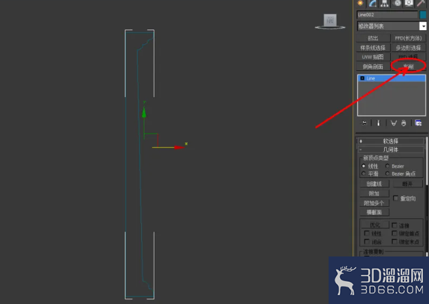This screenshot has width=429, height=304.
Task: Select the Bezier 角点 radio option
Action: [x=387, y=173]
